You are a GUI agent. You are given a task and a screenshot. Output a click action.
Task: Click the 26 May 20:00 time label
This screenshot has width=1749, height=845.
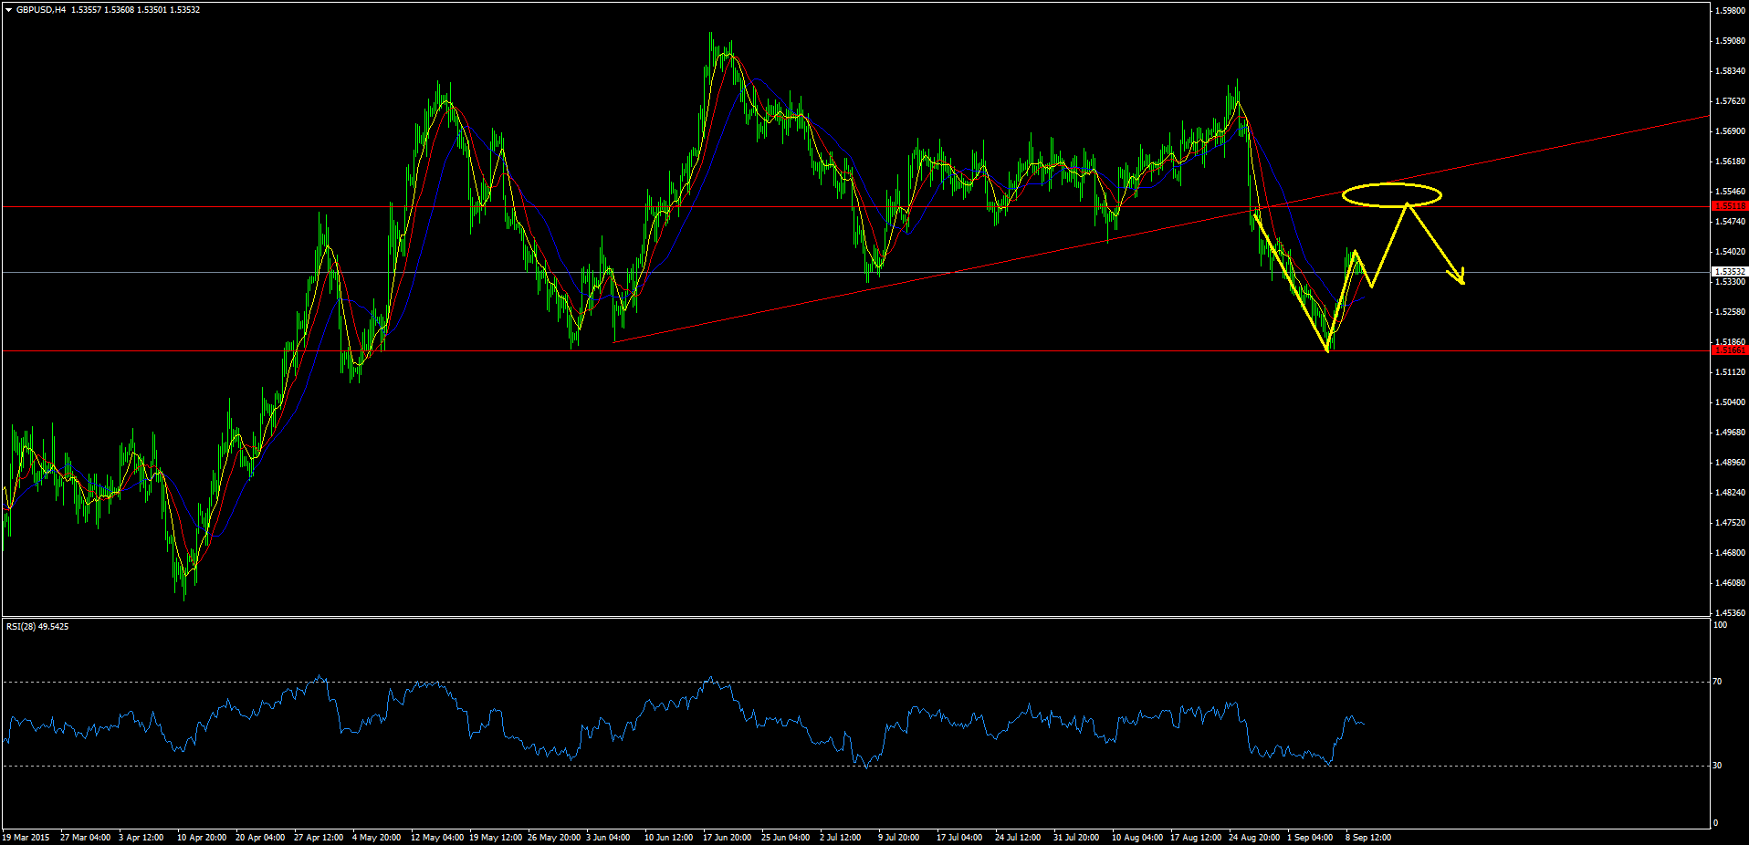tap(554, 838)
